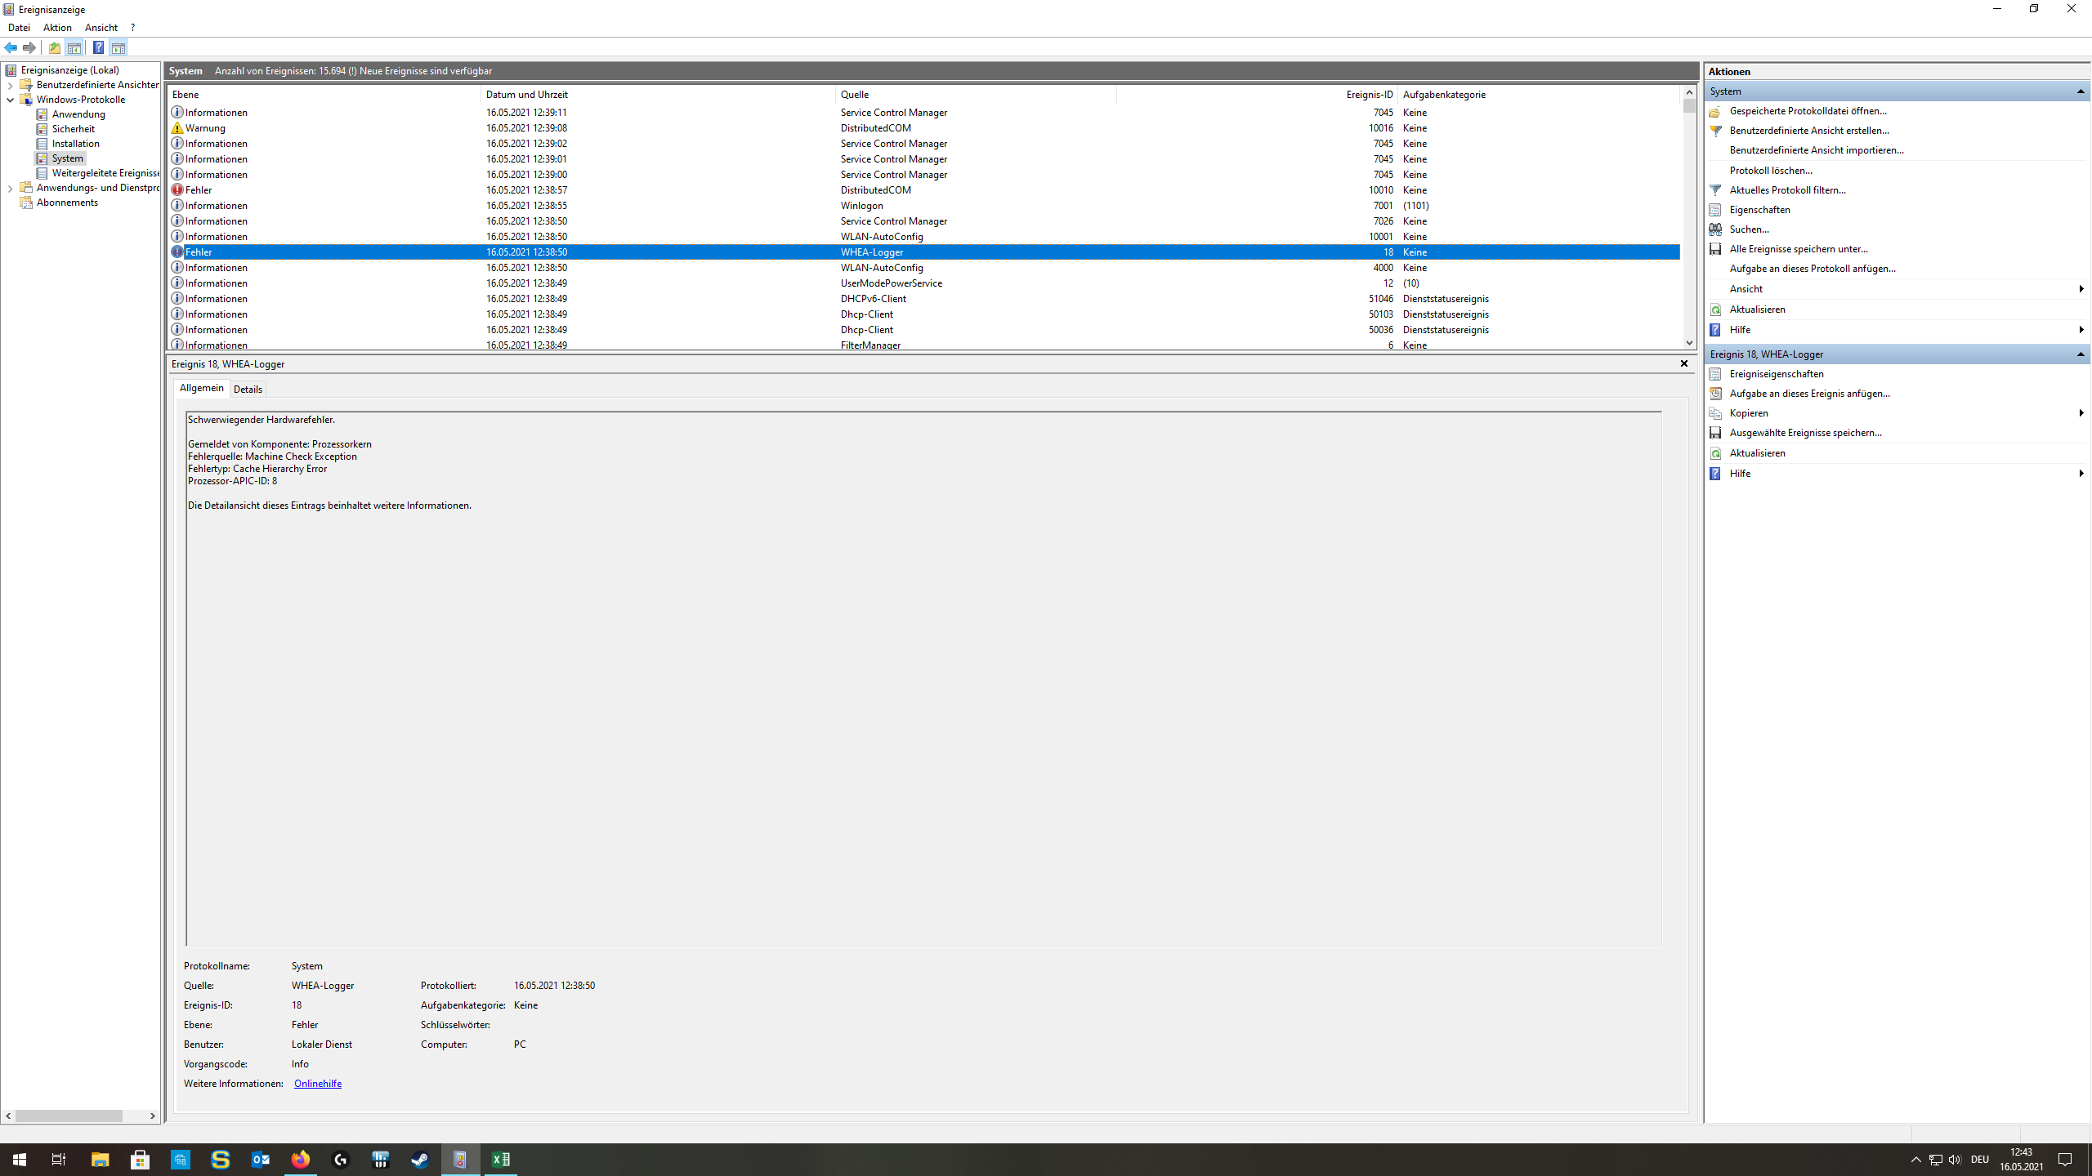This screenshot has width=2092, height=1176.
Task: Expand Benutzerdefinierte Ansichten tree node
Action: pyautogui.click(x=10, y=85)
